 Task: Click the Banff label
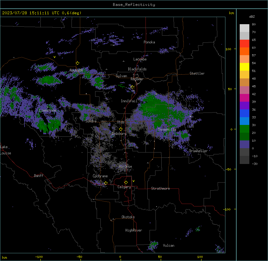point(39,176)
